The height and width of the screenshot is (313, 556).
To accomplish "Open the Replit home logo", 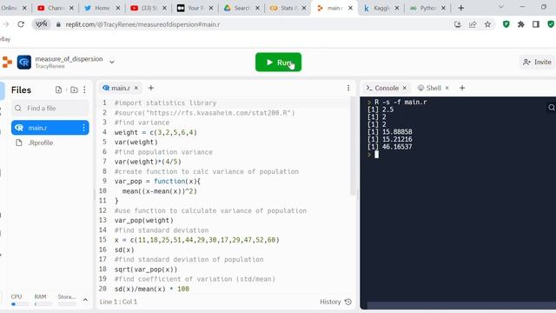I will [7, 62].
